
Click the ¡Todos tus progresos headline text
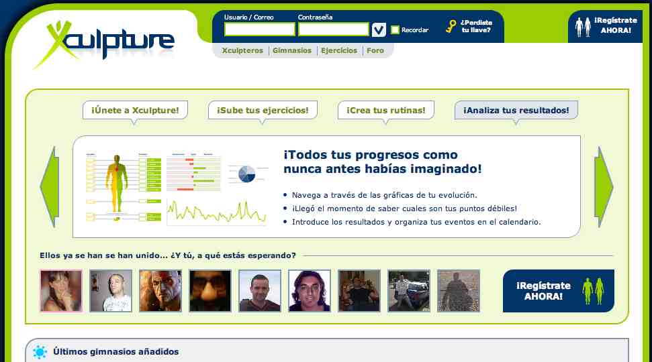383,162
